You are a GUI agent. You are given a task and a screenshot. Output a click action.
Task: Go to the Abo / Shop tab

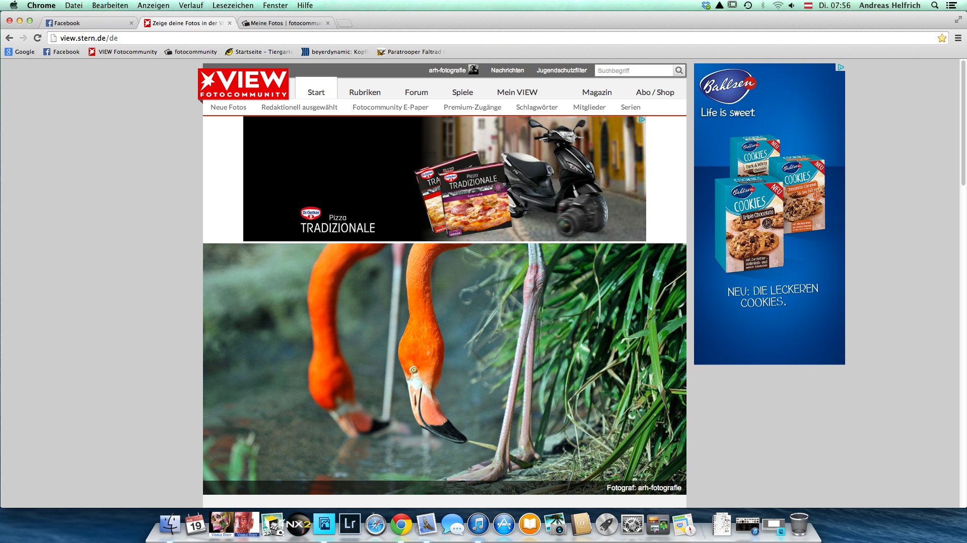[655, 92]
